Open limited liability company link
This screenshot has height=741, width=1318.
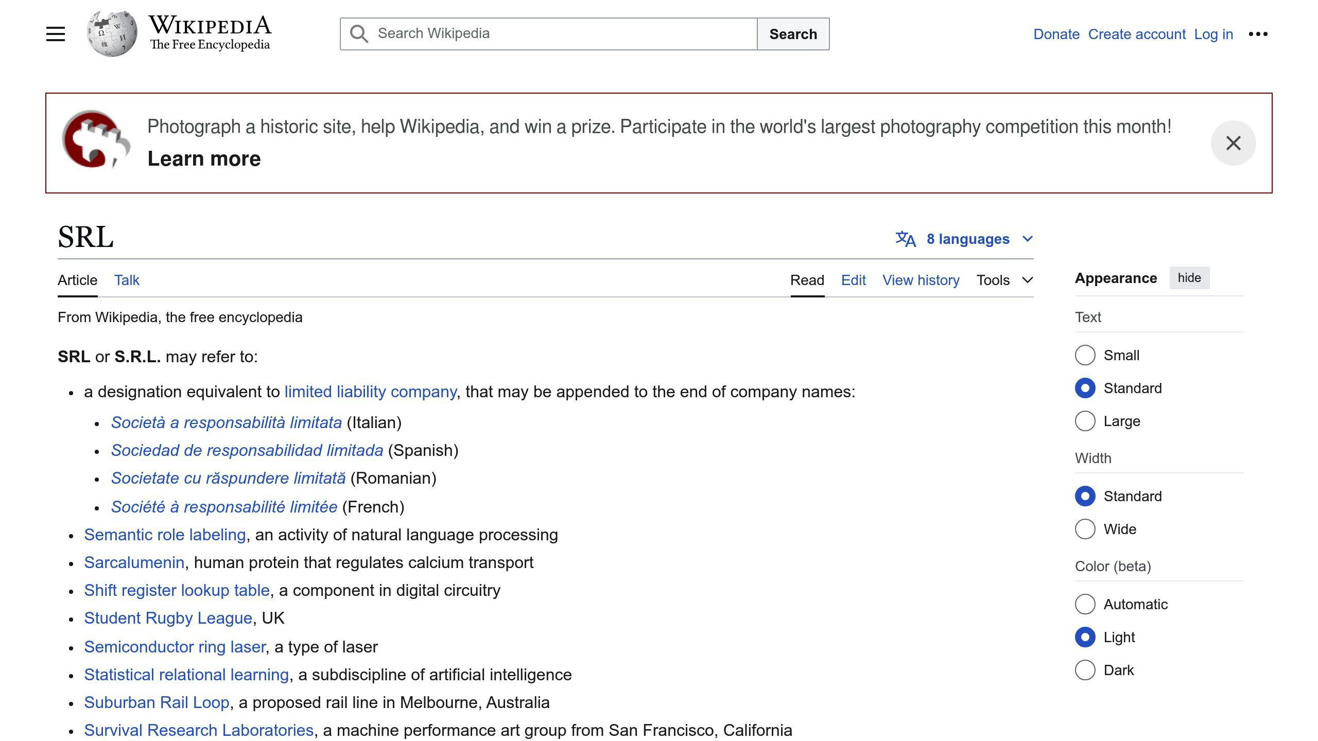[x=371, y=392]
